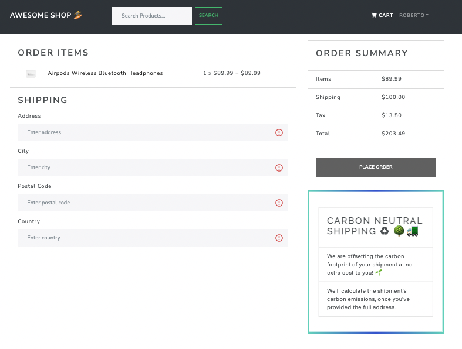The height and width of the screenshot is (349, 462).
Task: Click the carbon emissions calculation notice text
Action: click(x=368, y=299)
